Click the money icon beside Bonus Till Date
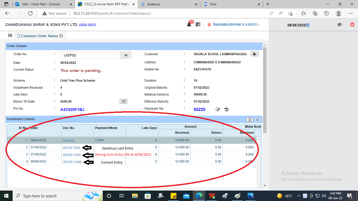 click(123, 101)
